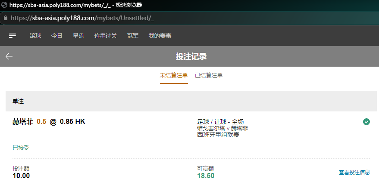Click the back arrow icon

9,56
